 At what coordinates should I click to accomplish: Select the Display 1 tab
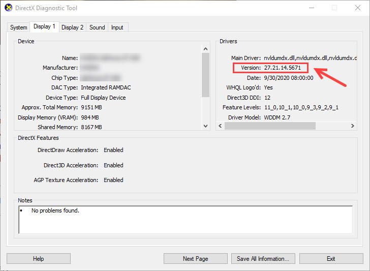[44, 26]
